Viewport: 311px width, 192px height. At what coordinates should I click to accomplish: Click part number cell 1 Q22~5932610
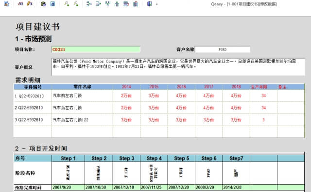pos(33,96)
